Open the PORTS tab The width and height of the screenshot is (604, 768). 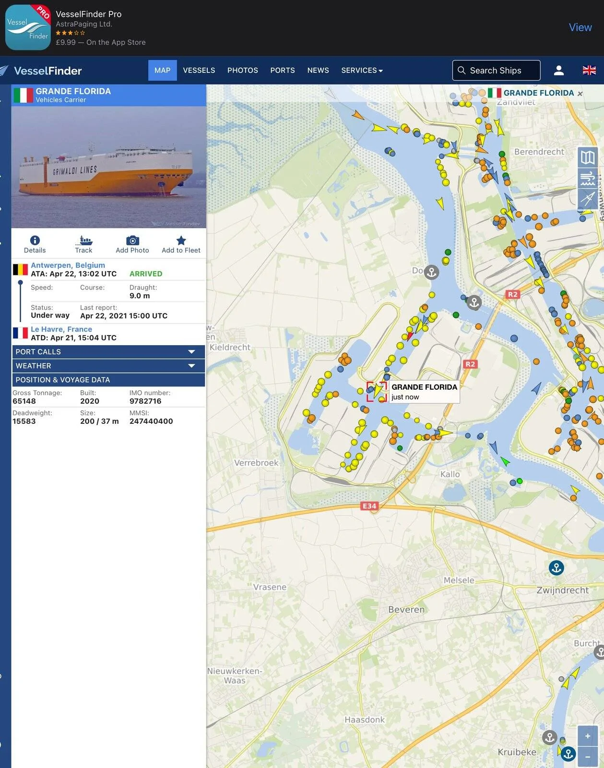tap(283, 70)
